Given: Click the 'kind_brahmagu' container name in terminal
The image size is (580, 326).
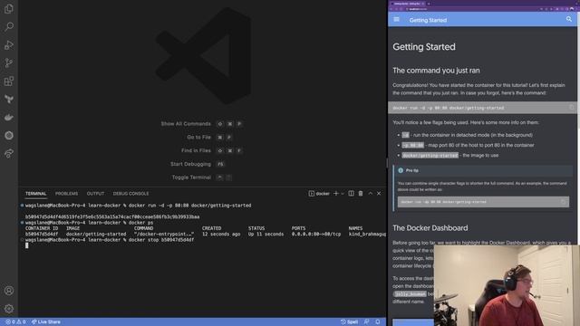Looking at the screenshot, I should [x=367, y=234].
